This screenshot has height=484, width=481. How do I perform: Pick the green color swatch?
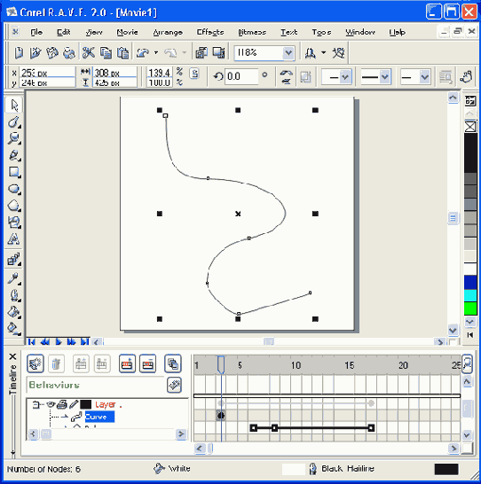click(470, 308)
